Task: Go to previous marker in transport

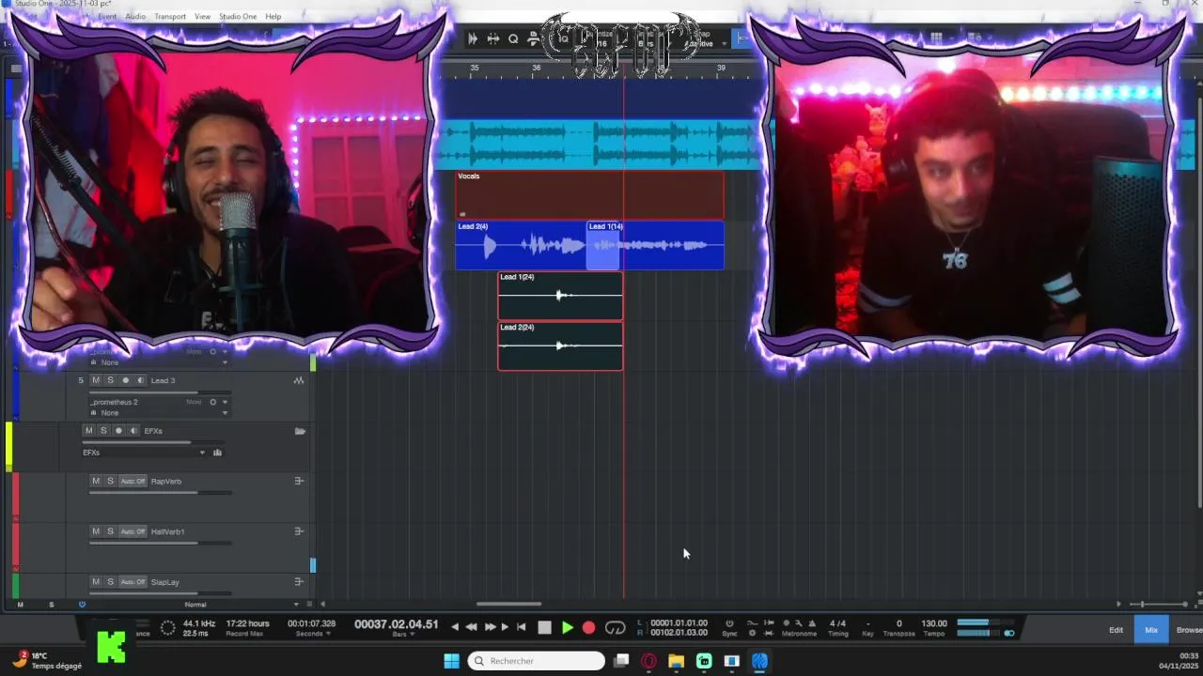Action: pos(455,627)
